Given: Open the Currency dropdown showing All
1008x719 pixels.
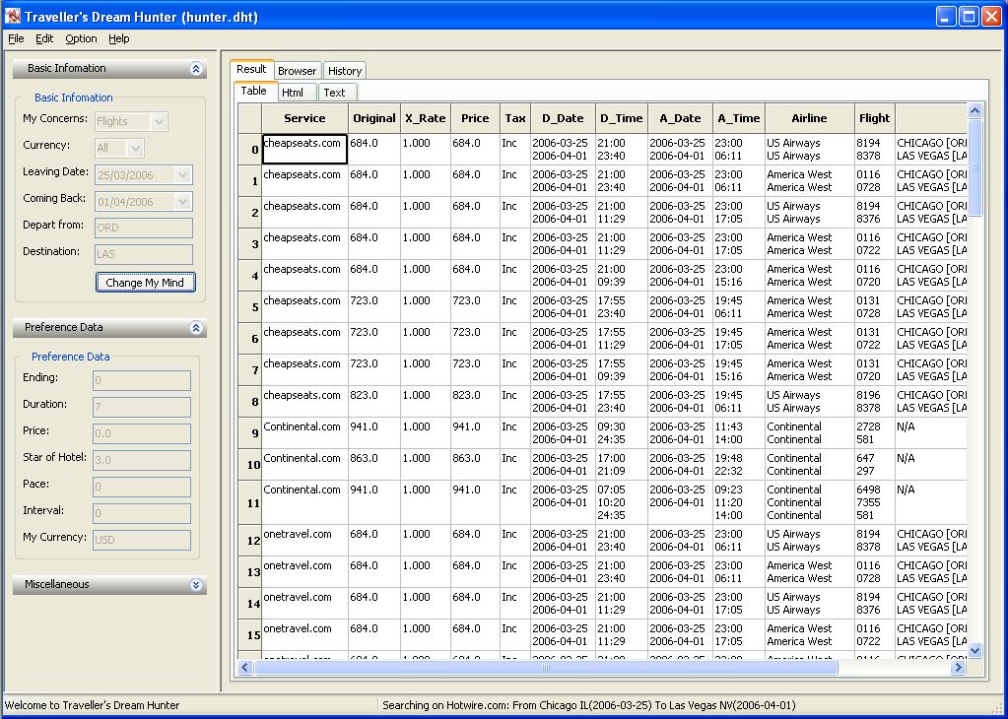Looking at the screenshot, I should click(119, 149).
